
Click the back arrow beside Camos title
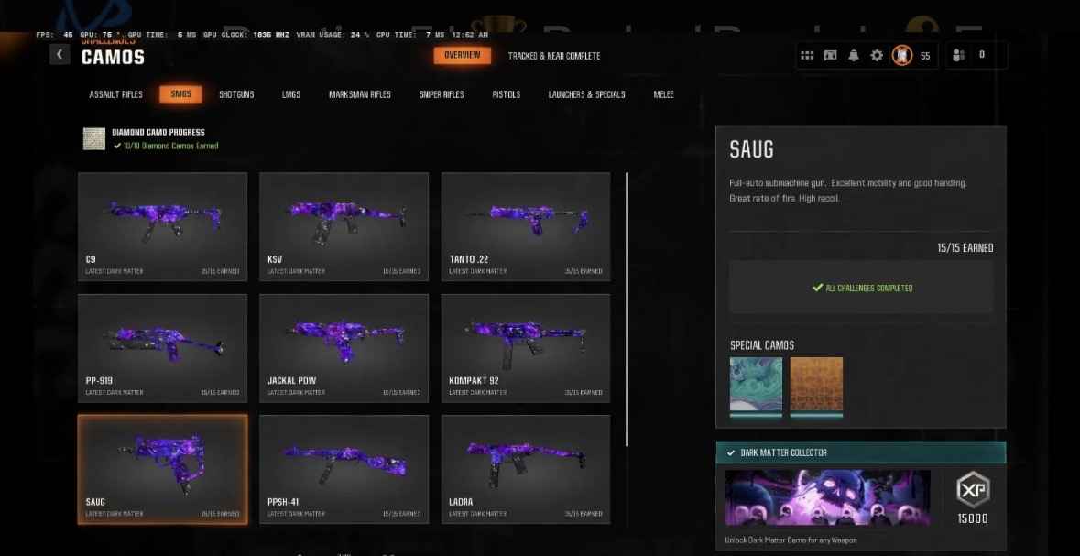(x=60, y=55)
